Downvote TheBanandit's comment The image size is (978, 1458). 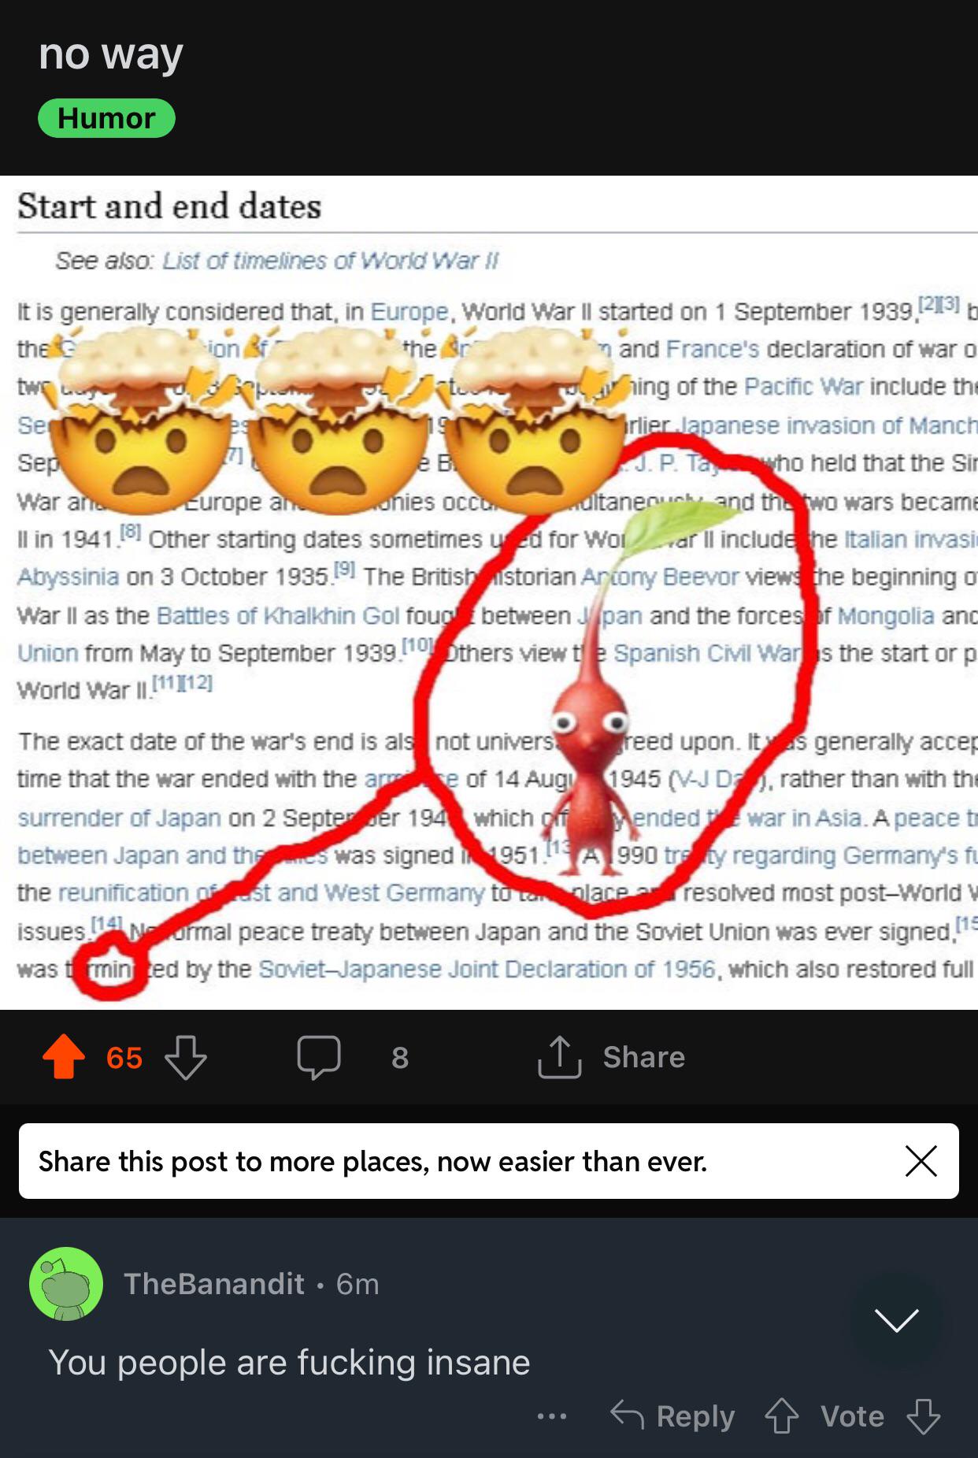923,1415
